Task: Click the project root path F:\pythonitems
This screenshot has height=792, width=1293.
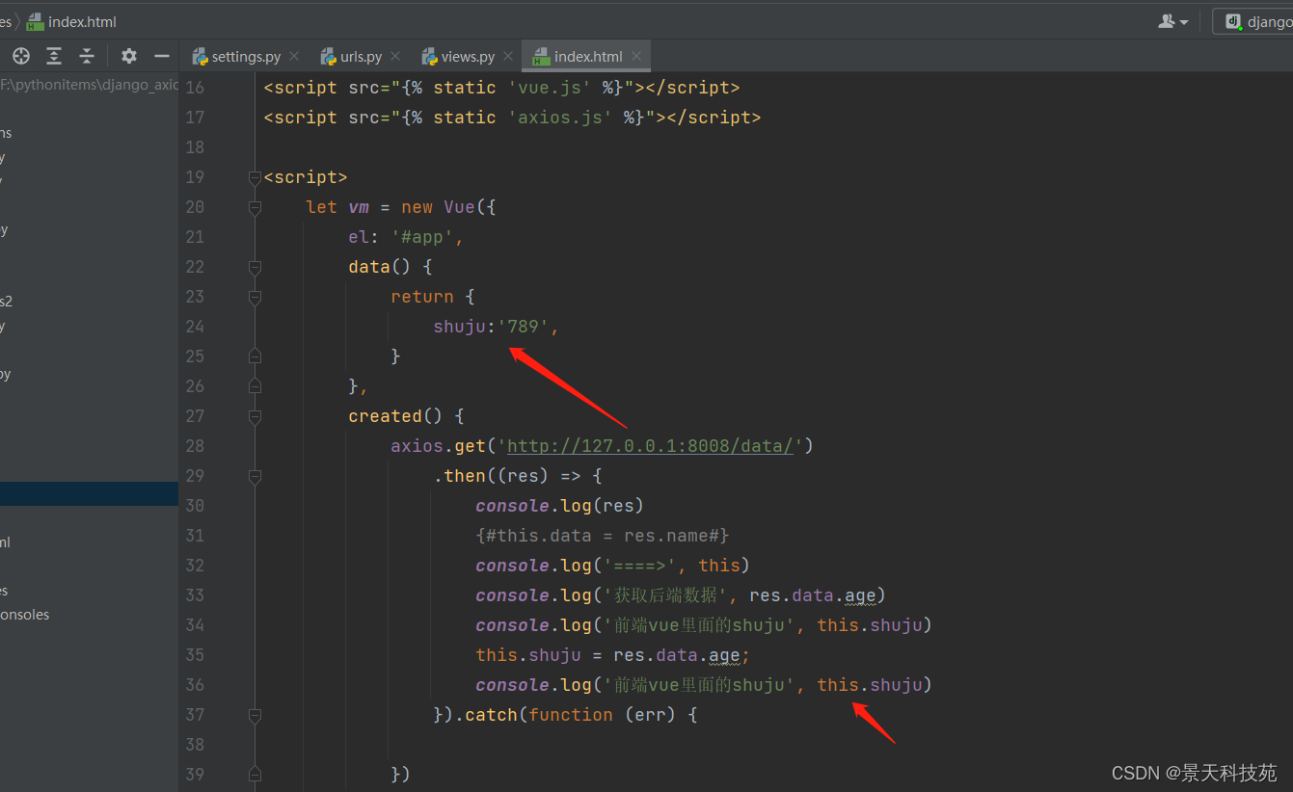Action: pyautogui.click(x=90, y=85)
